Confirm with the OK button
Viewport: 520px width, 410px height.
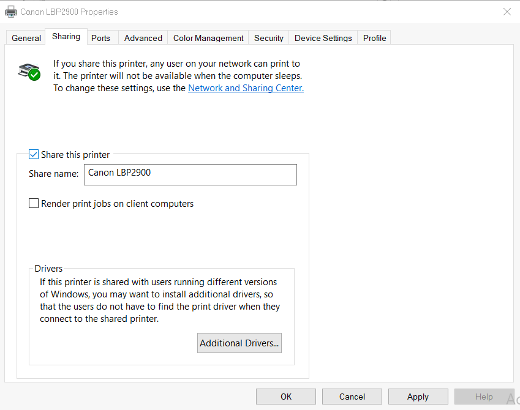(x=286, y=397)
